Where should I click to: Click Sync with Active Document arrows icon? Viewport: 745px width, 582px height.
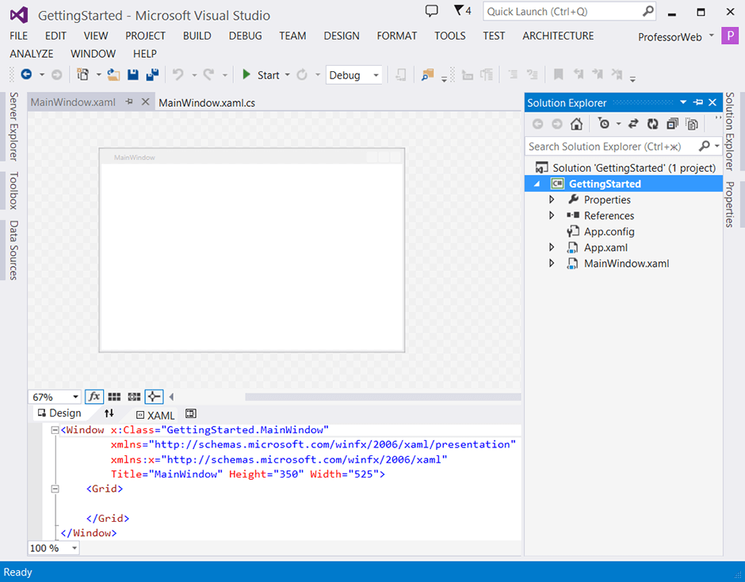(633, 124)
